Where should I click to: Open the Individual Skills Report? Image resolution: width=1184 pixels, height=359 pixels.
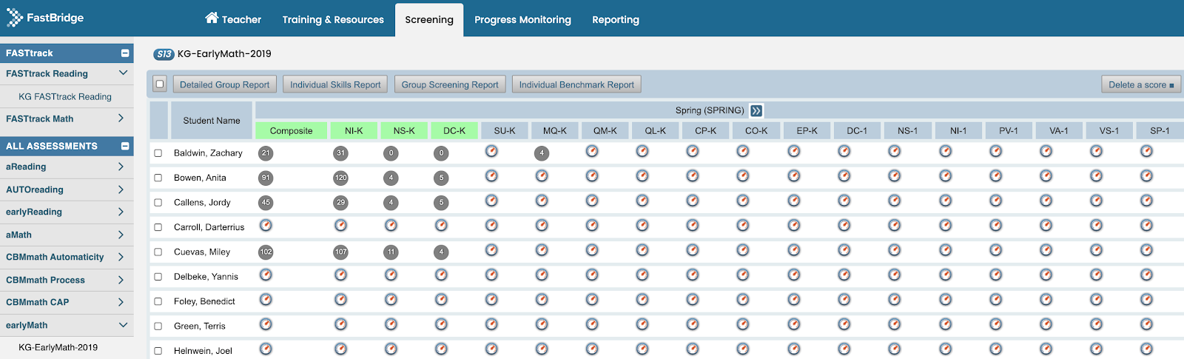335,84
